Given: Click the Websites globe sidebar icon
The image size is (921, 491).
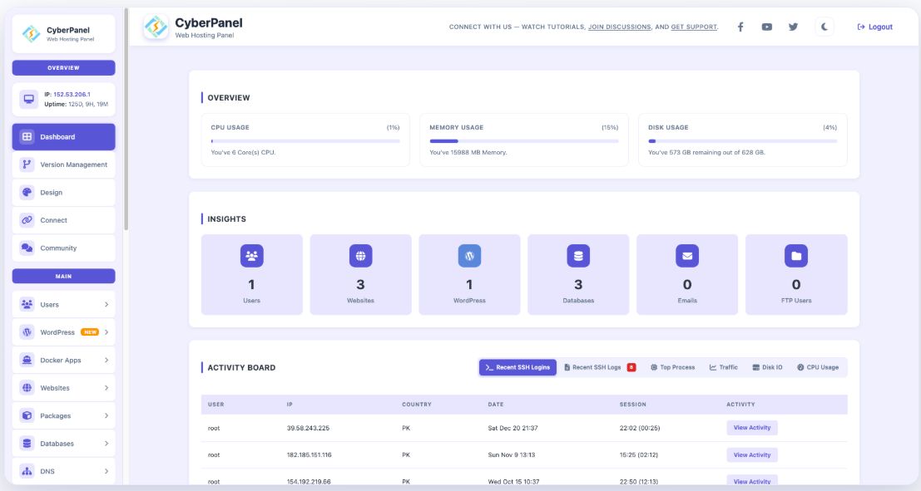Looking at the screenshot, I should pyautogui.click(x=27, y=388).
